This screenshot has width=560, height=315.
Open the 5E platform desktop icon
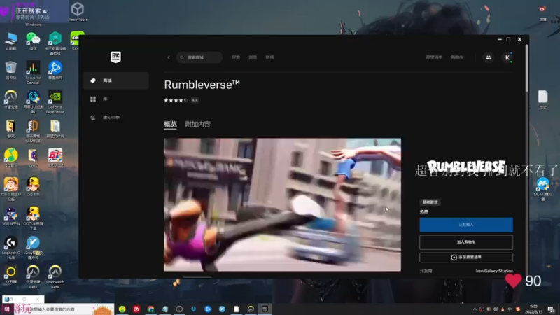pyautogui.click(x=11, y=216)
